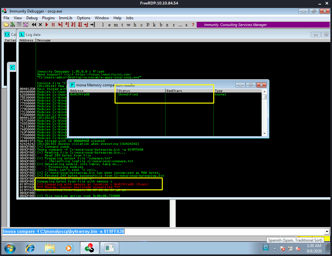Image resolution: width=332 pixels, height=256 pixels.
Task: Click the graph view icon in the toolbar
Action: 26,25
